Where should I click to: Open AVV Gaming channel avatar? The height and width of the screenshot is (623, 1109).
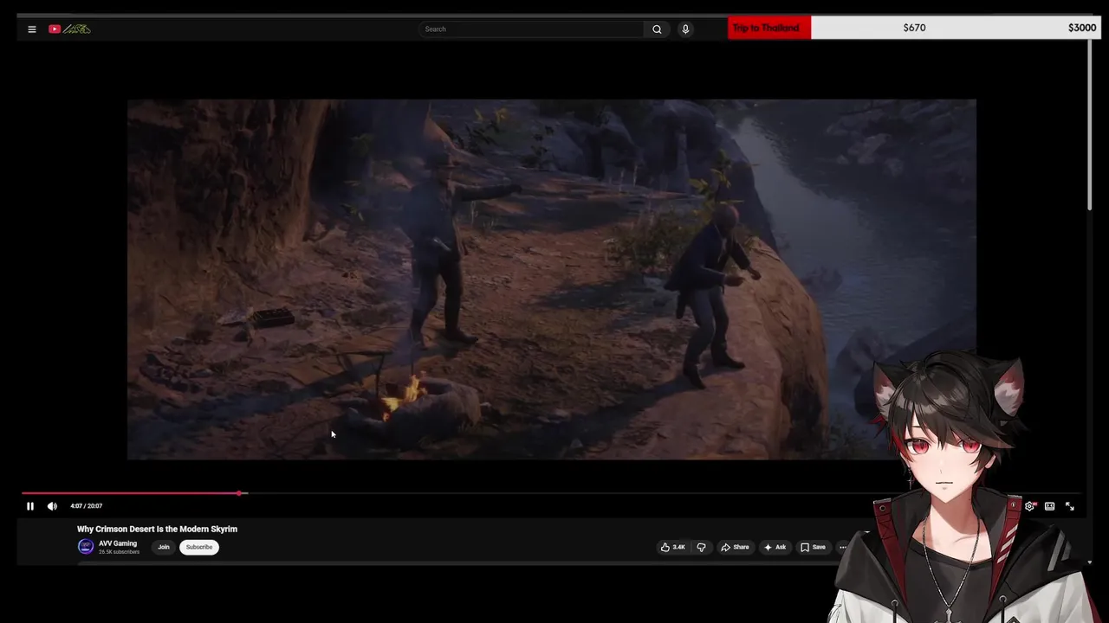click(86, 546)
